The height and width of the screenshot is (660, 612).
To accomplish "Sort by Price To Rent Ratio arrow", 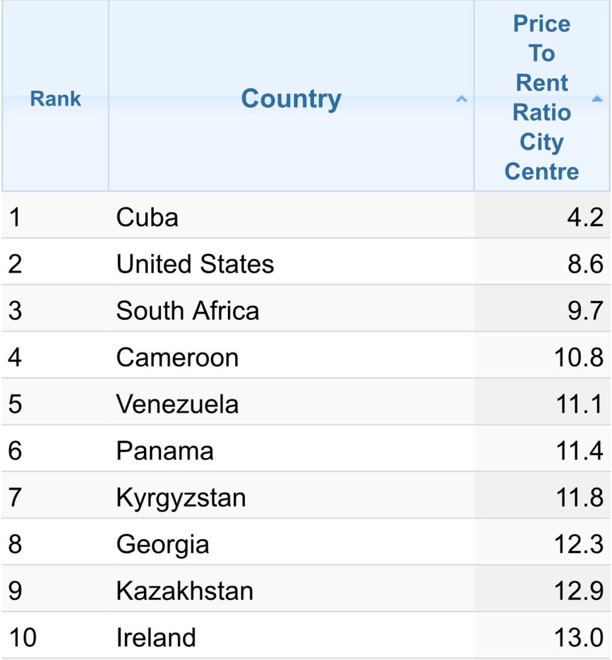I will (x=597, y=98).
